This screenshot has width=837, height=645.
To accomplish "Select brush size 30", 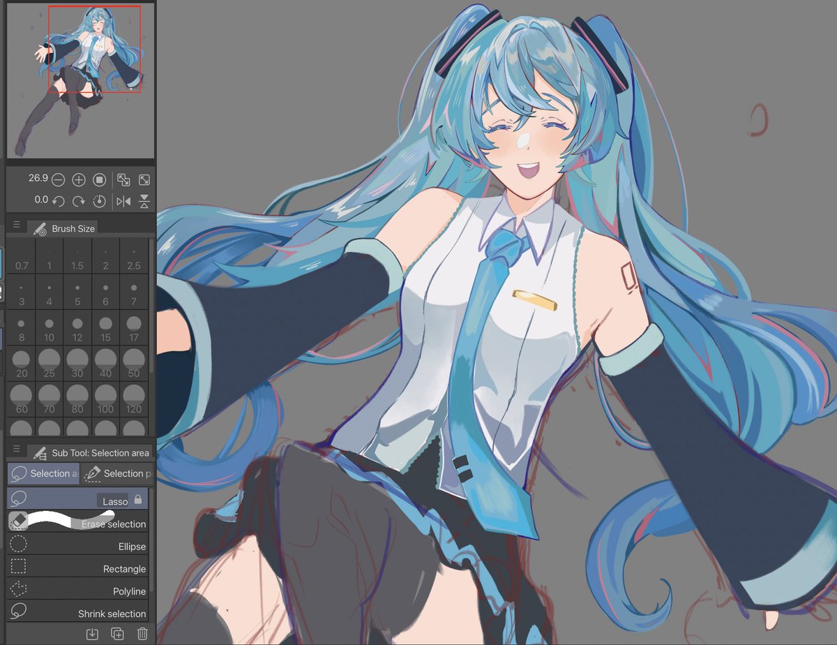I will pos(77,364).
